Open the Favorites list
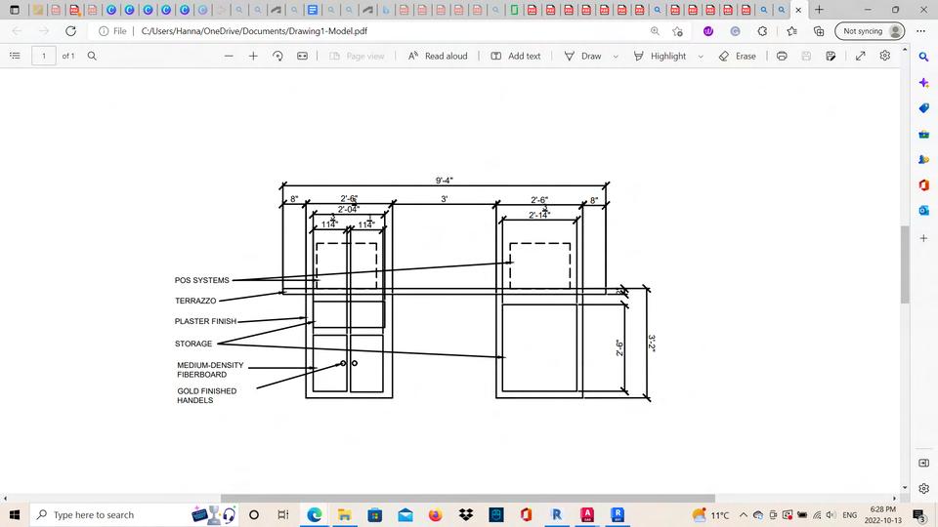The width and height of the screenshot is (938, 527). tap(792, 31)
